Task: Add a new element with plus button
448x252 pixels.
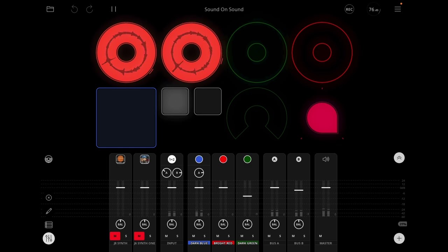Action: coord(399,238)
